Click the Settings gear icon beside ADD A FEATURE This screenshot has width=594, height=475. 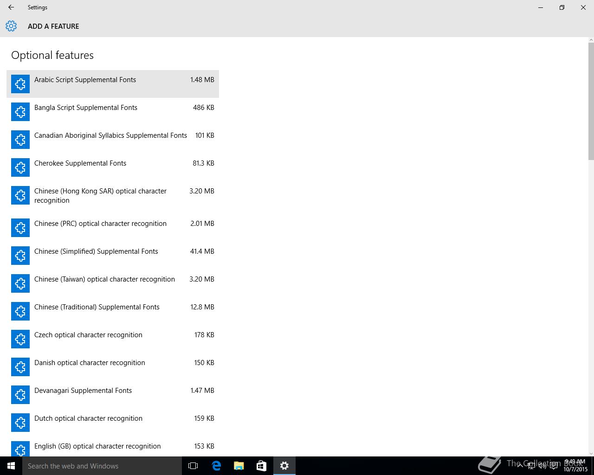pos(11,26)
